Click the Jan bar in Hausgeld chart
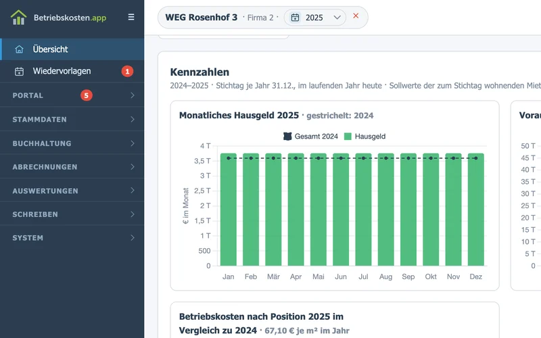Image resolution: width=541 pixels, height=338 pixels. 229,210
